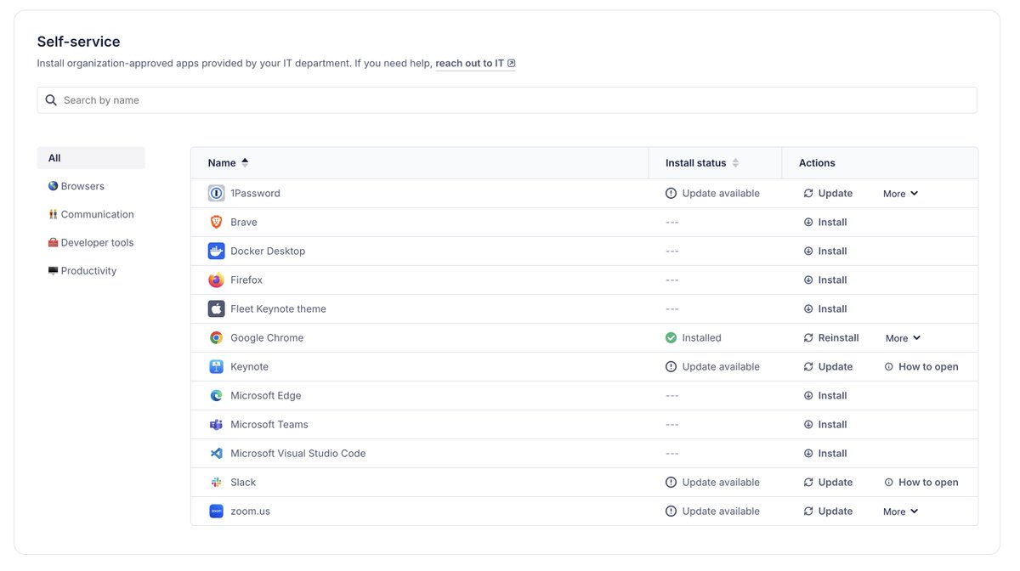Reinstall Google Chrome

[831, 338]
